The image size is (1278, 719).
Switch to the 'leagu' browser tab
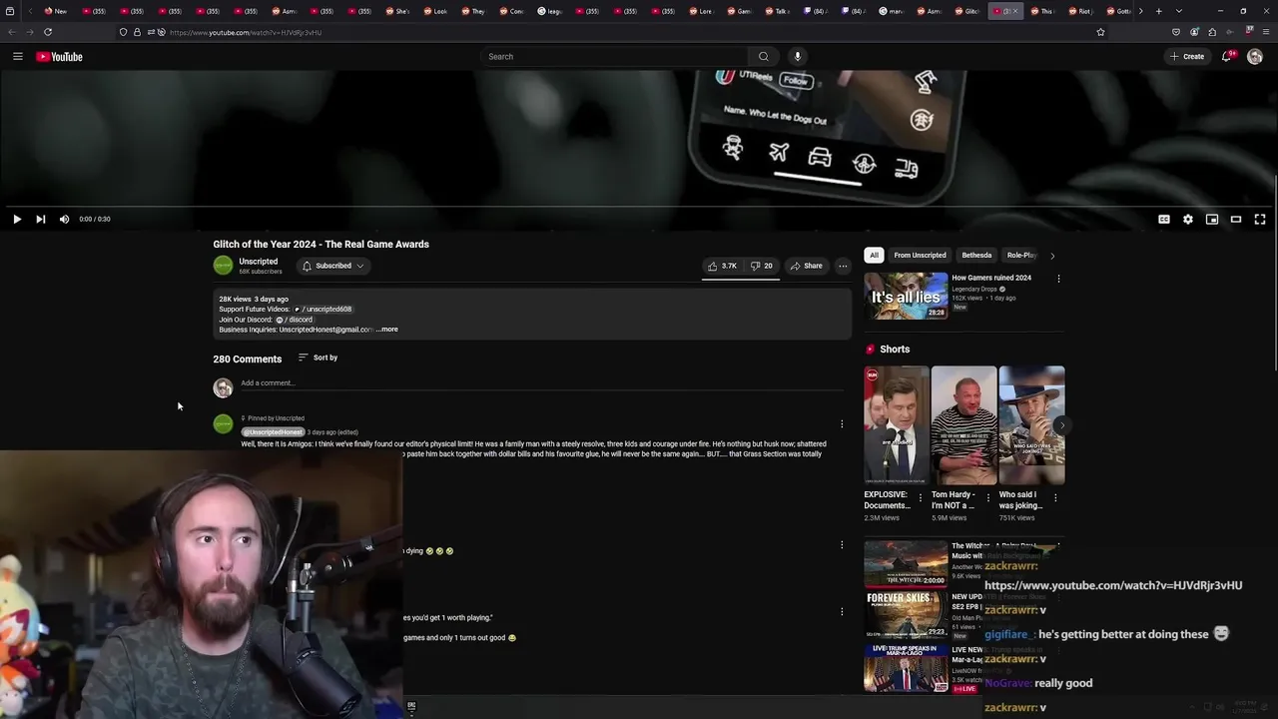tap(551, 11)
